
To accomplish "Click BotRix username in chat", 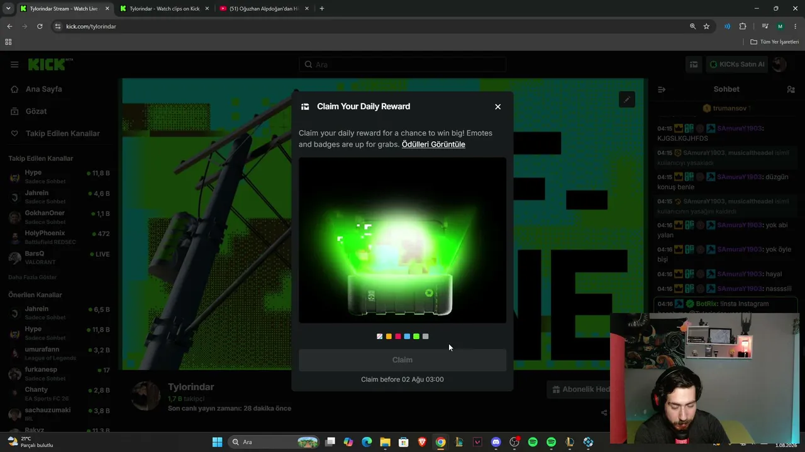I will pos(707,304).
